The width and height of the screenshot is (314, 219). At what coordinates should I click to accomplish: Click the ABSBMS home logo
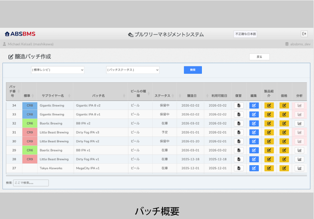point(20,34)
